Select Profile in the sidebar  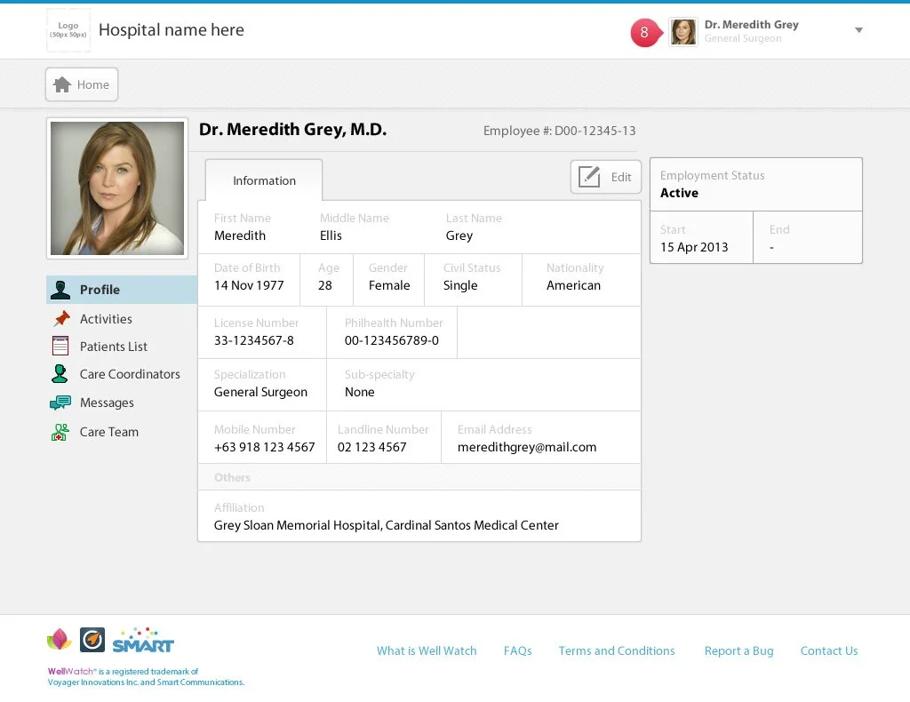[x=122, y=290]
